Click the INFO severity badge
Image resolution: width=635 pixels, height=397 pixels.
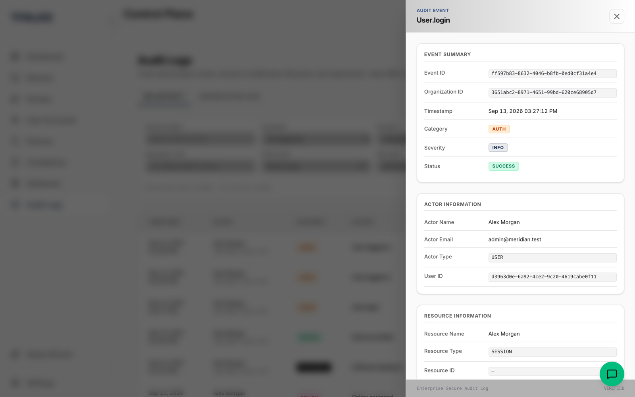coord(498,148)
